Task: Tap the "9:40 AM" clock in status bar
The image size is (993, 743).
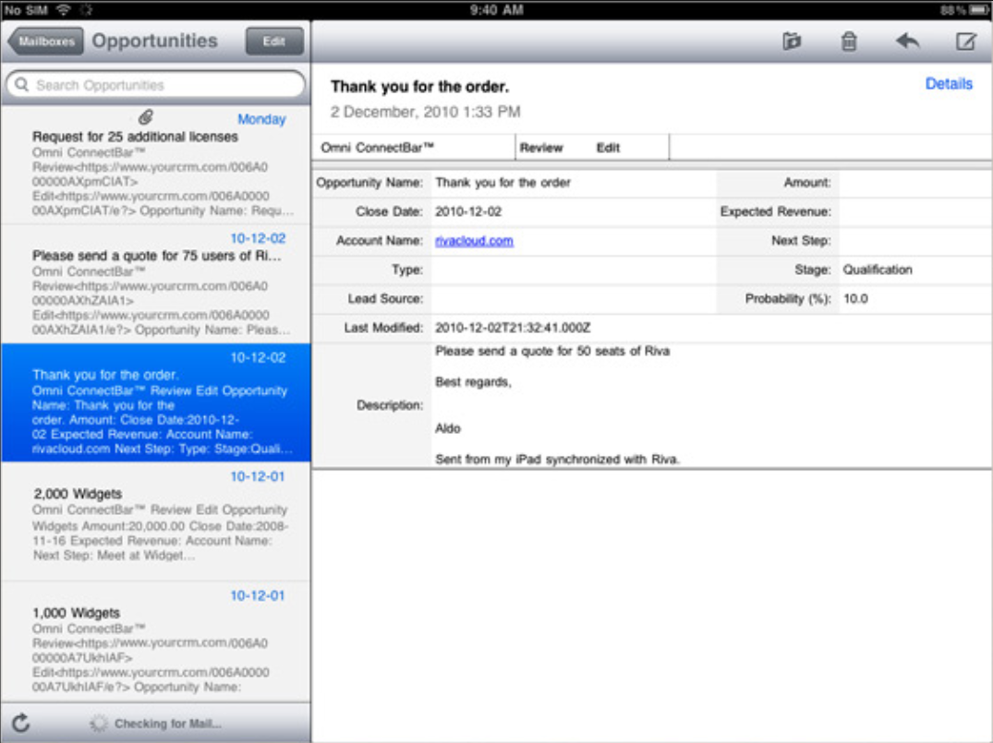Action: pyautogui.click(x=496, y=9)
